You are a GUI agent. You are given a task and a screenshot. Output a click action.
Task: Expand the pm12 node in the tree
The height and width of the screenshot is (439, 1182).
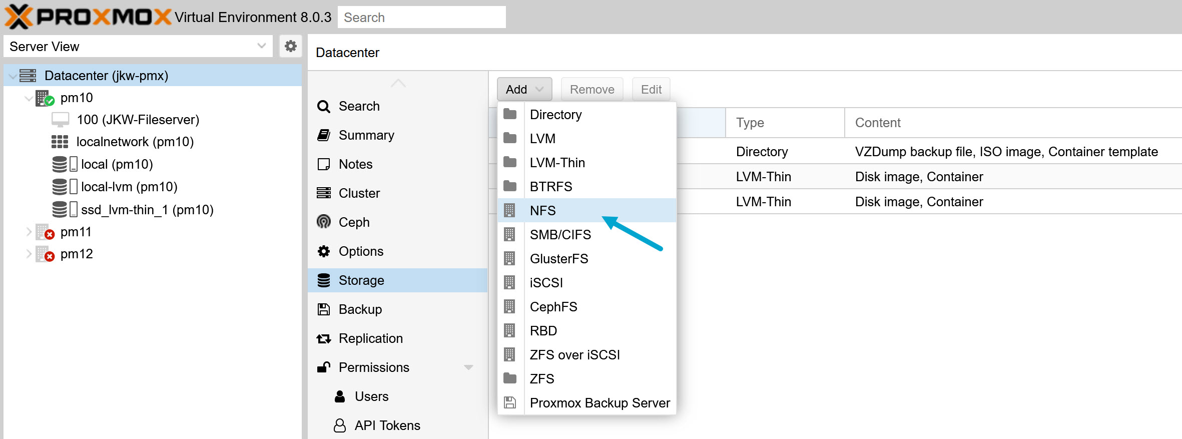coord(29,254)
